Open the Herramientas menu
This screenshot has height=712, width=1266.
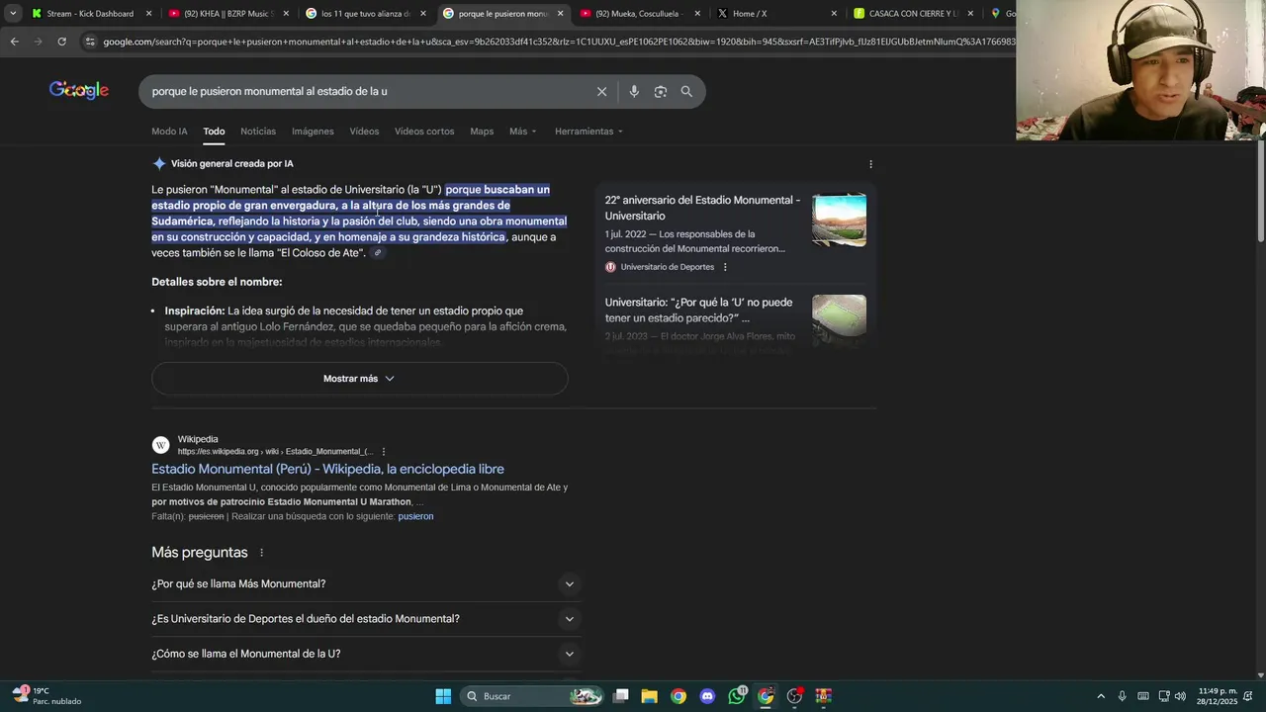click(x=589, y=132)
